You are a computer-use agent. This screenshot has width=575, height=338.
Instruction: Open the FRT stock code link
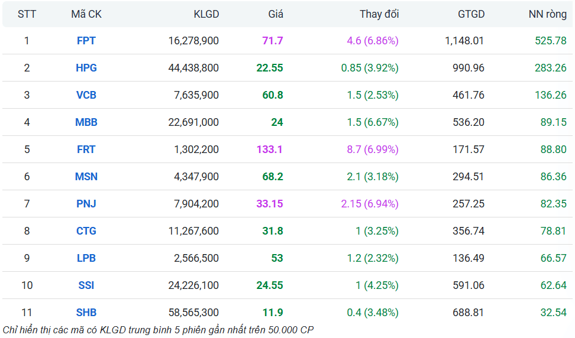pos(86,149)
